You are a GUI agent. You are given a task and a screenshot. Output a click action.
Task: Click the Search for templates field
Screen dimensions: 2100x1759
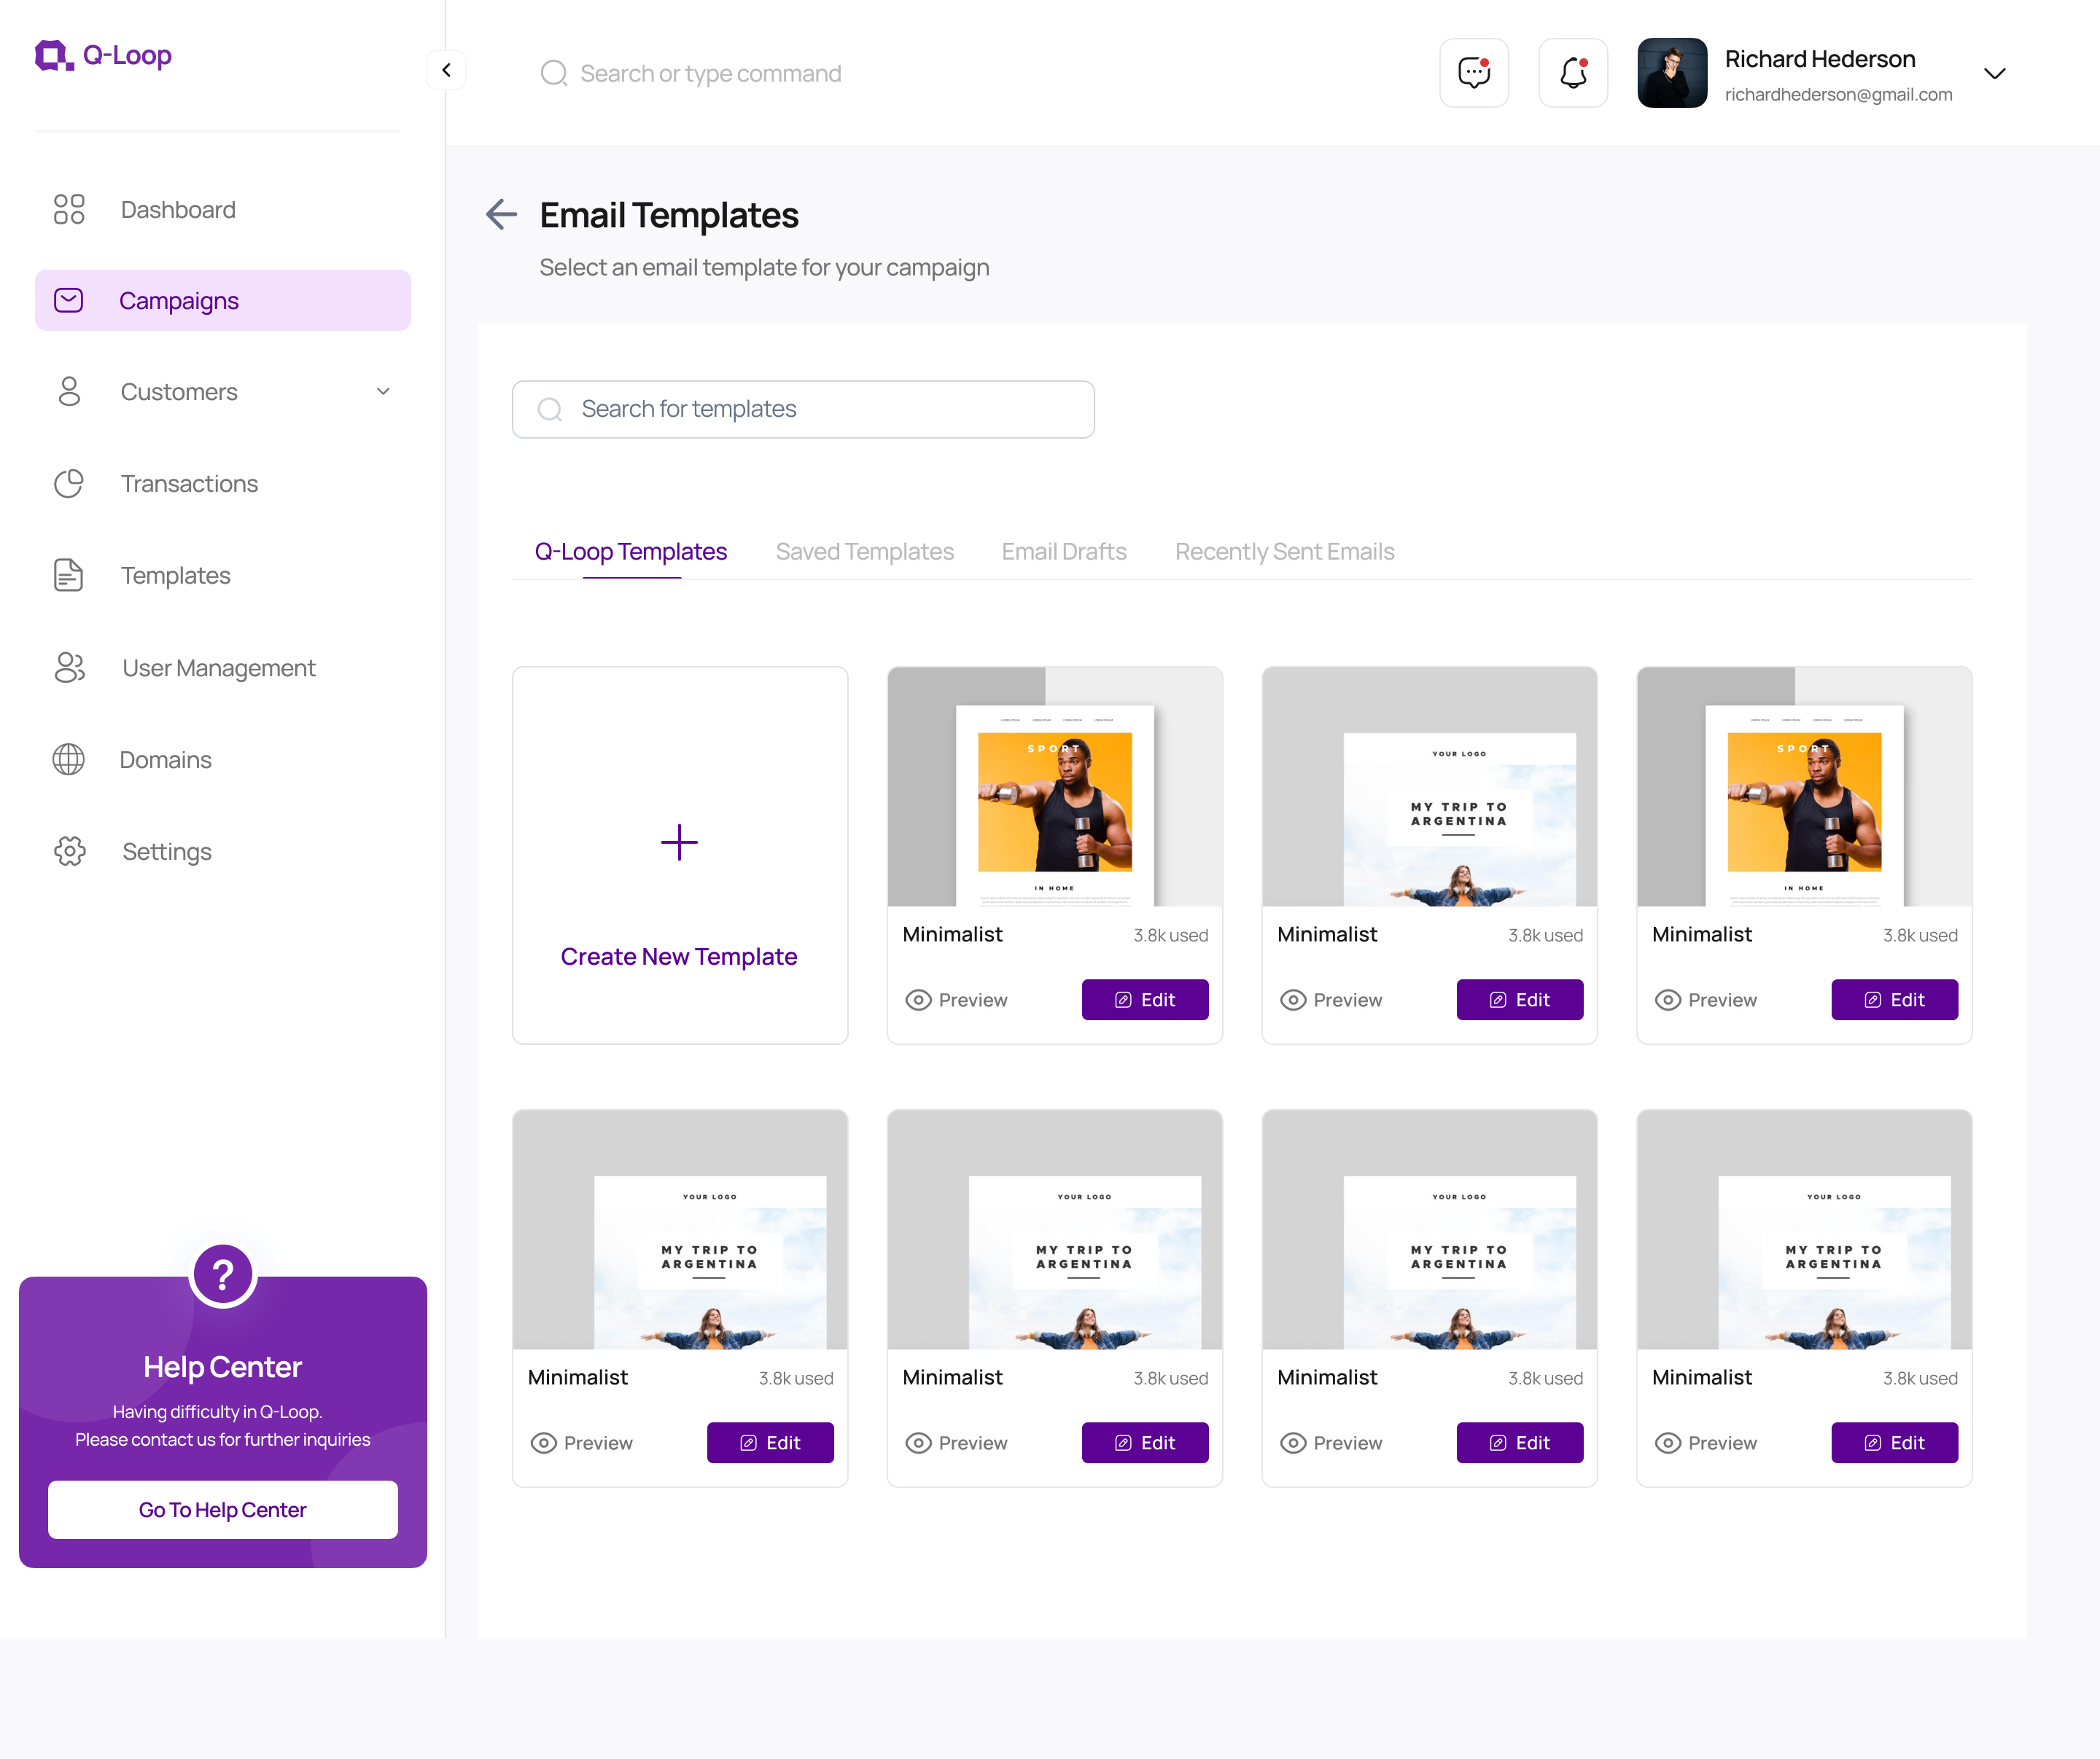pos(803,409)
